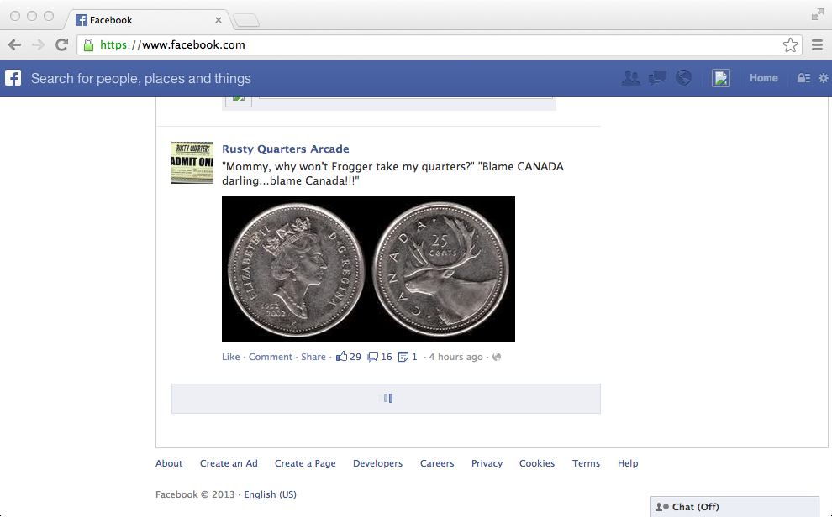Click Share on the post
The height and width of the screenshot is (517, 832).
pos(313,357)
